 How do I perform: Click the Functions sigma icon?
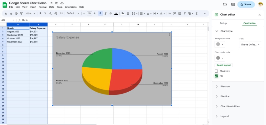(x=197, y=13)
